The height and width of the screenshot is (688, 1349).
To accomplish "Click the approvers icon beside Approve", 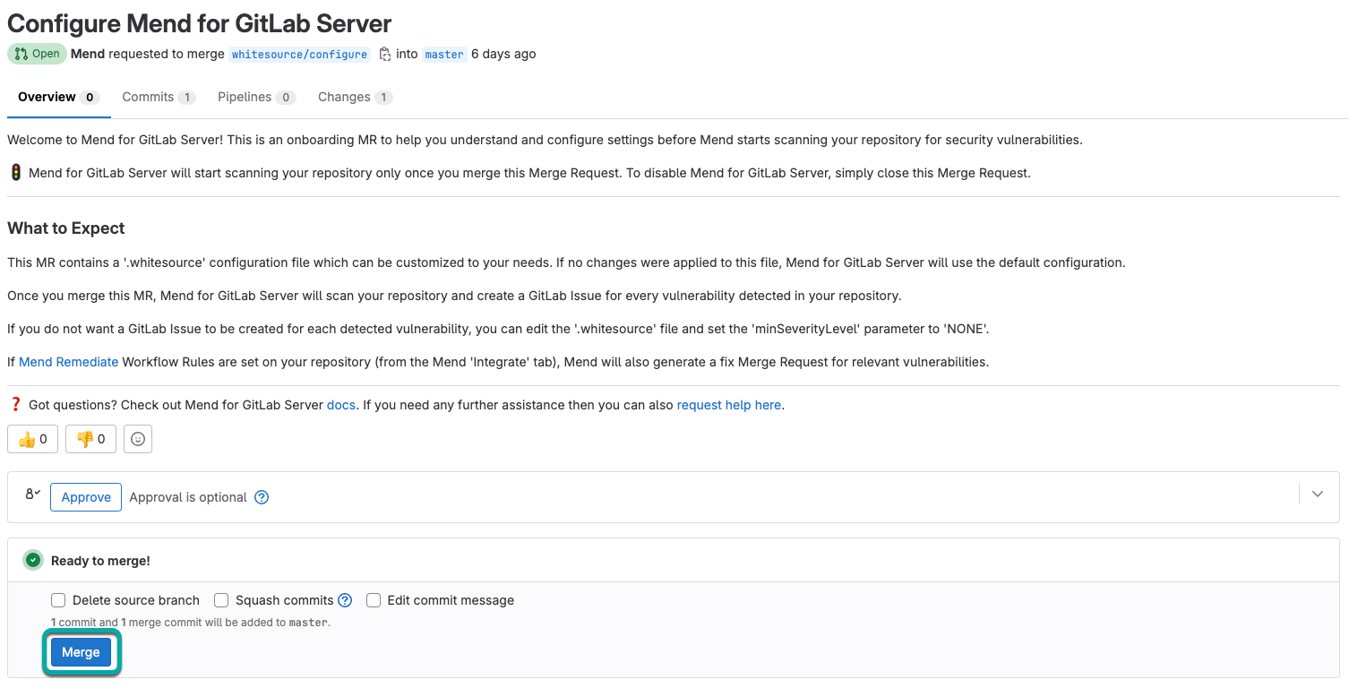I will coord(32,494).
